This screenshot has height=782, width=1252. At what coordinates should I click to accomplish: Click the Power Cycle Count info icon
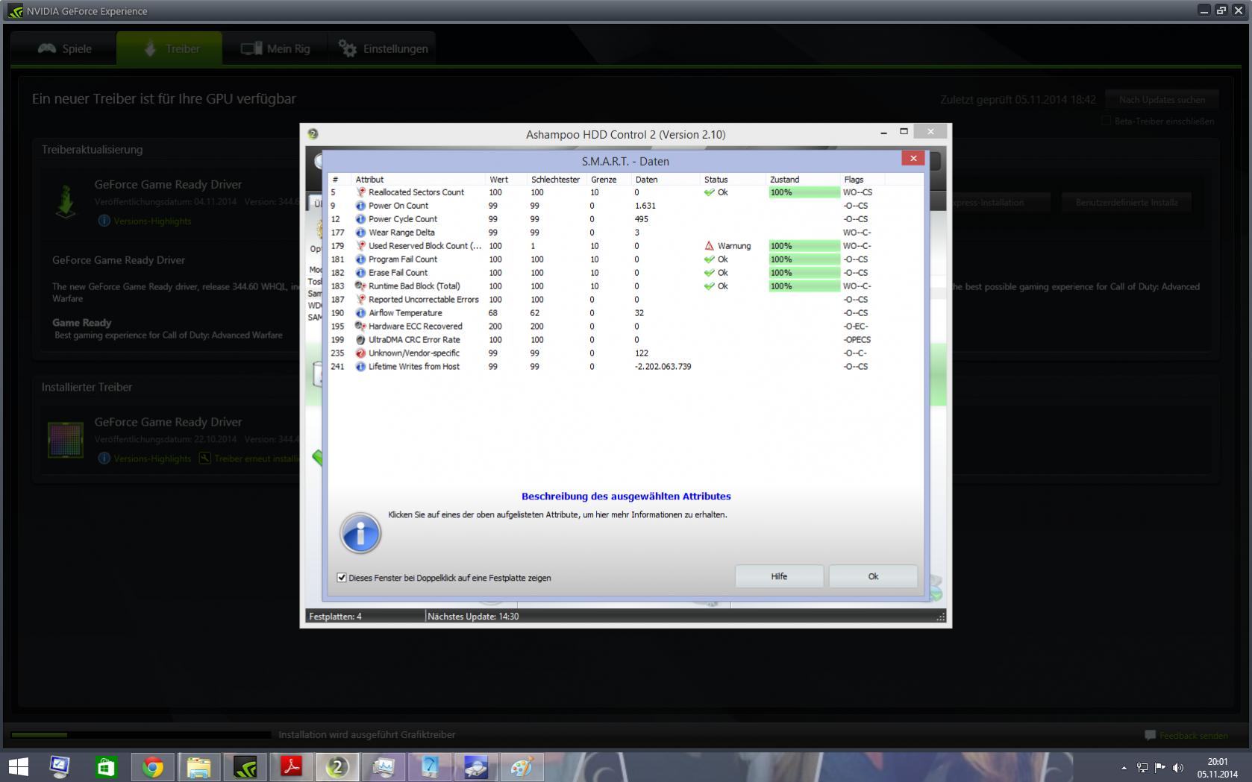pyautogui.click(x=361, y=219)
